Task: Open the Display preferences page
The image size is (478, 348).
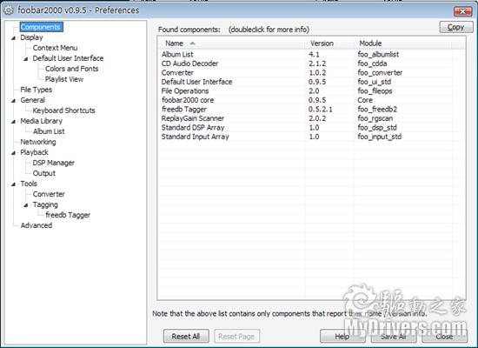Action: 31,37
